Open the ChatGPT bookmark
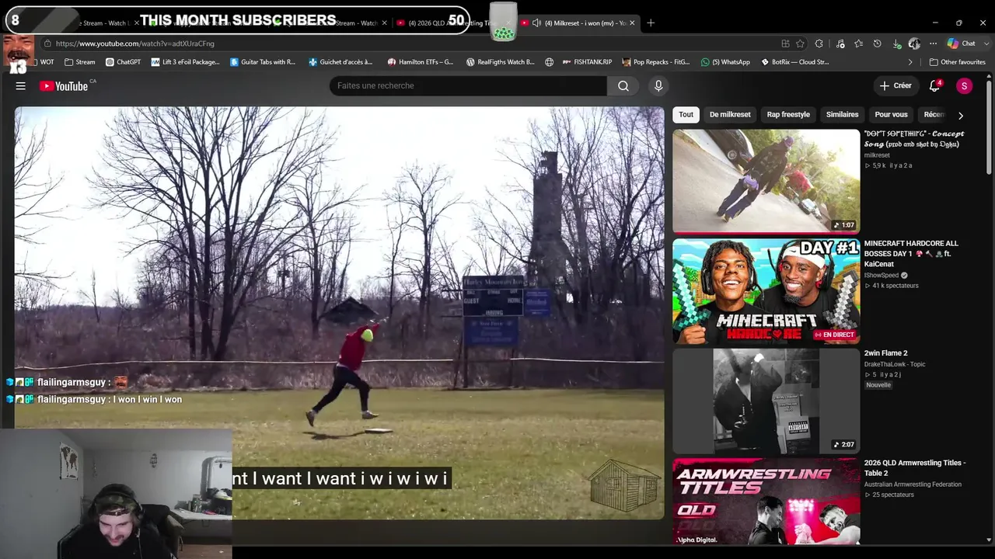Screen dimensions: 995x559 coord(123,62)
